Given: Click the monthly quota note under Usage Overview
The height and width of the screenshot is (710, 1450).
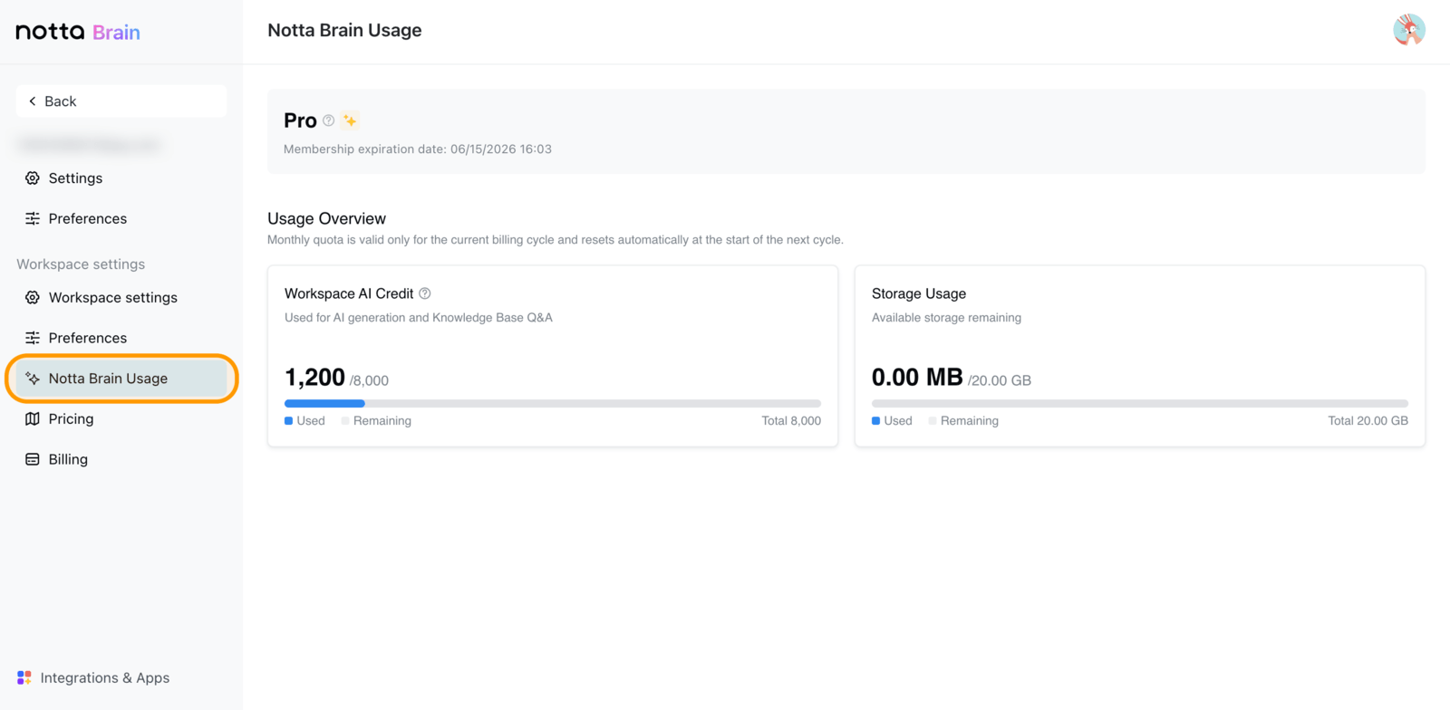Looking at the screenshot, I should coord(556,240).
